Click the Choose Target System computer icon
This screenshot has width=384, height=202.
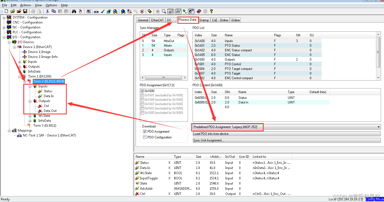88,11
